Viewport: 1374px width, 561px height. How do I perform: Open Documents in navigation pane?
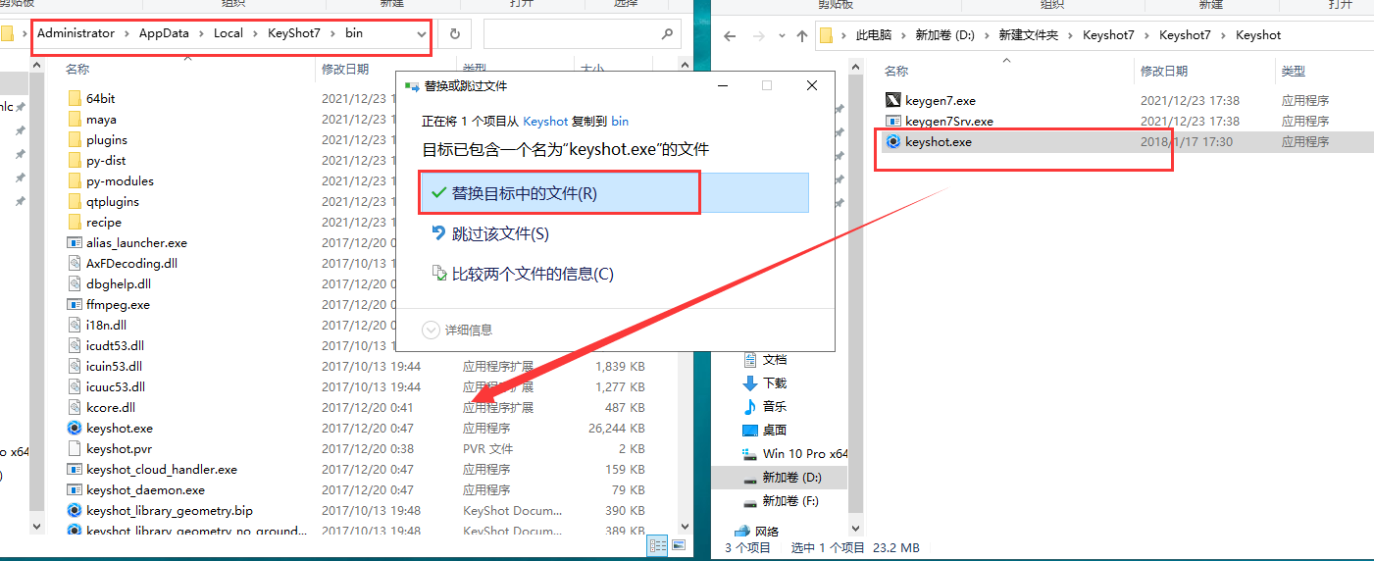click(x=775, y=359)
